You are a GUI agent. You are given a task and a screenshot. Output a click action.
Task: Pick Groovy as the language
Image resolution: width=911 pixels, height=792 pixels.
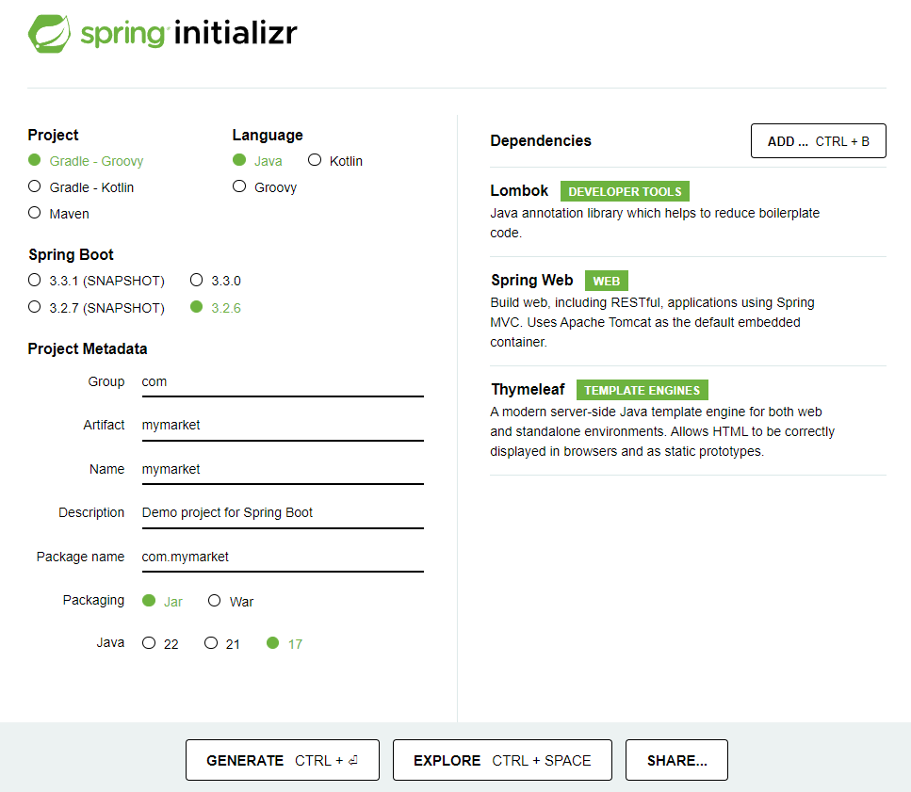coord(265,187)
